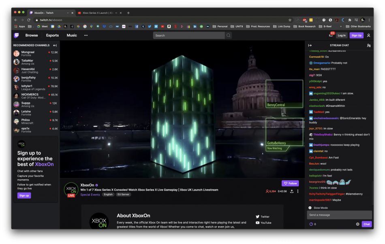Open the chat users list icon
Viewport: 385px width, 244px height.
click(x=368, y=45)
